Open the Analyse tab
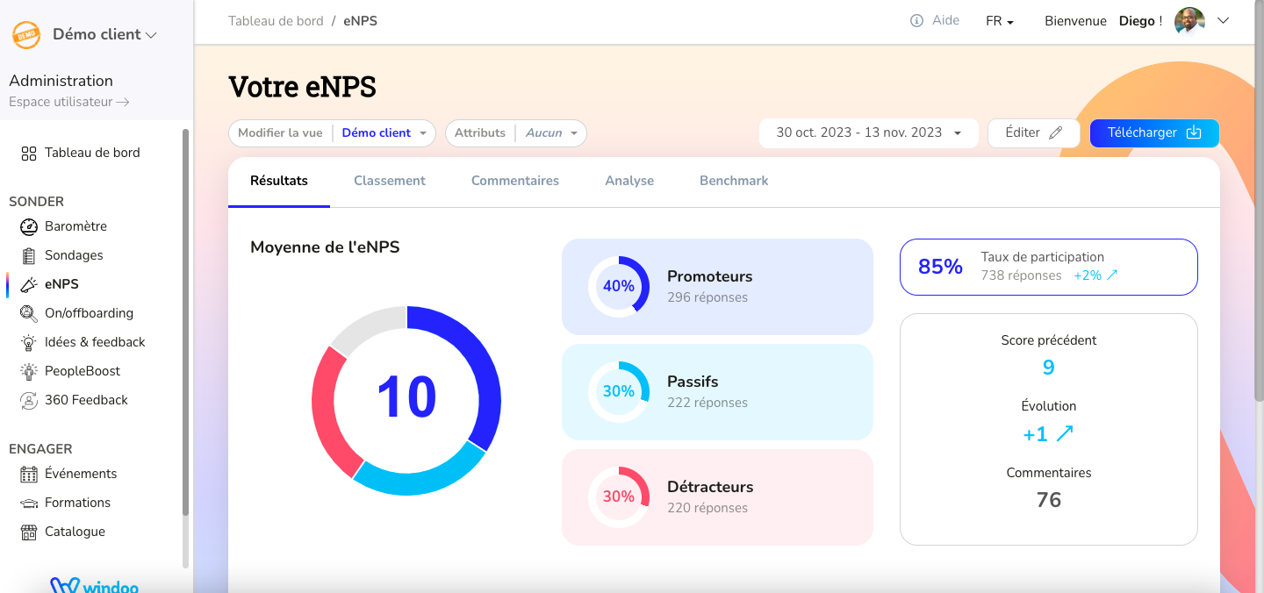The width and height of the screenshot is (1264, 593). click(x=629, y=181)
